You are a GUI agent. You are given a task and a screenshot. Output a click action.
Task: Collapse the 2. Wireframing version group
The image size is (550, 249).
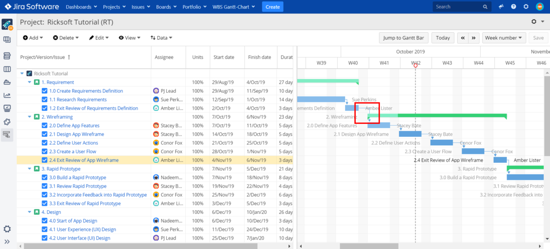click(30, 117)
